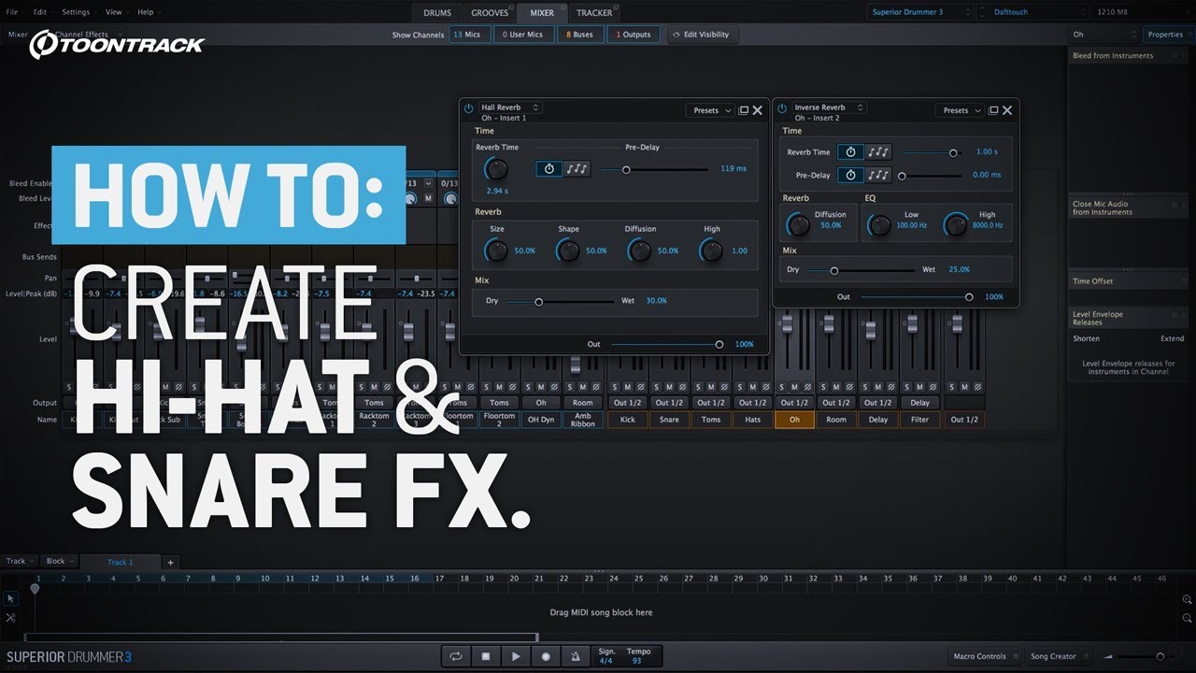This screenshot has height=673, width=1196.
Task: Detach the Inverse Reverb window with the pop-out icon
Action: [993, 110]
